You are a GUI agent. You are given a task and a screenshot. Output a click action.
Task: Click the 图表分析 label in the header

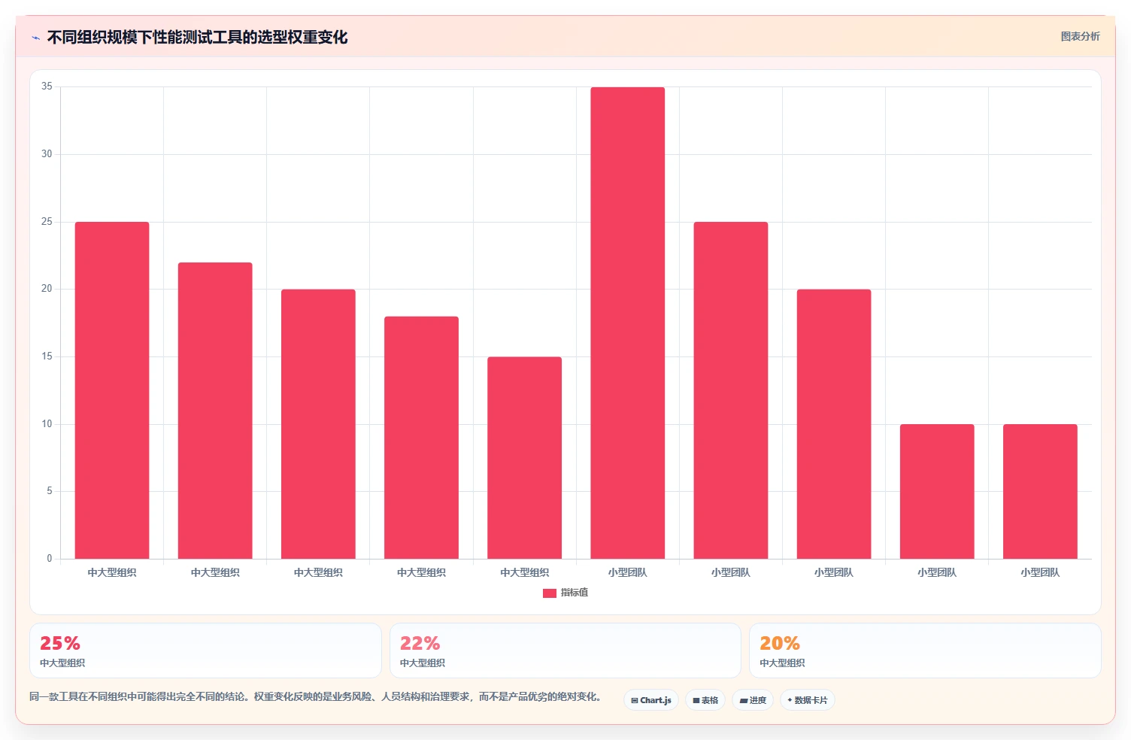pos(1080,36)
